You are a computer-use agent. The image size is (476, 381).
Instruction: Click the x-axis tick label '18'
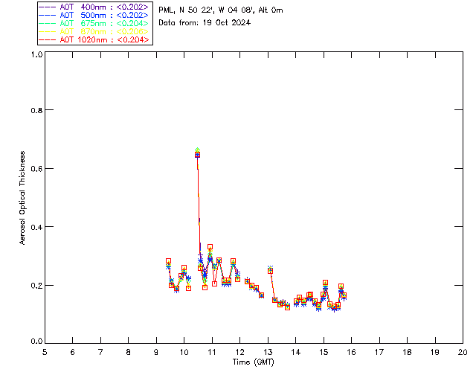pos(407,352)
